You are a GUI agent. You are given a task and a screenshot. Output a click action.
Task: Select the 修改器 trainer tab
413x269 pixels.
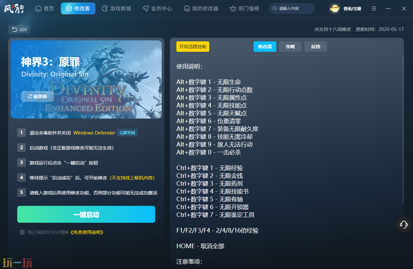[265, 47]
